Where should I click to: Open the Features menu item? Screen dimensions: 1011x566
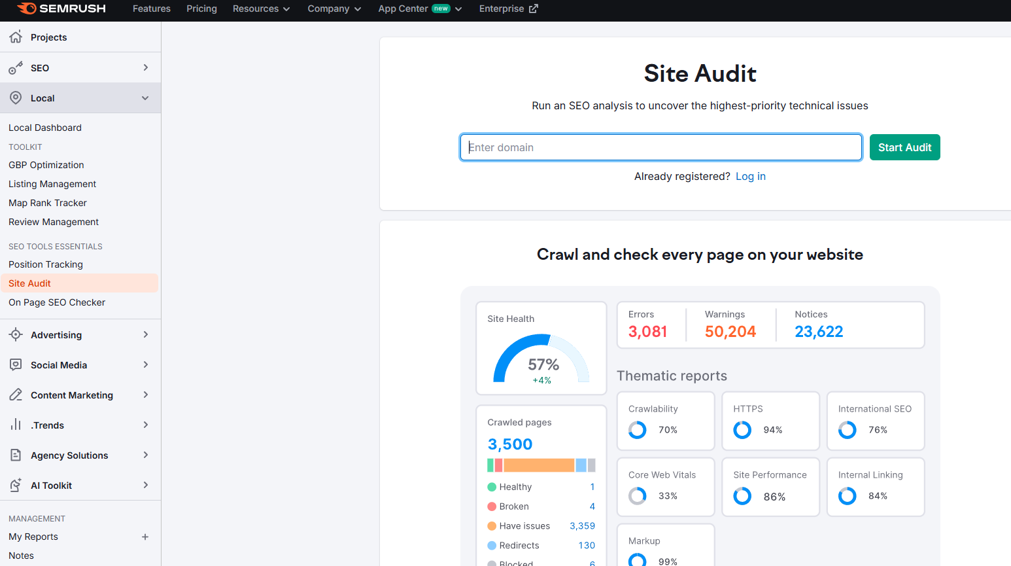pyautogui.click(x=152, y=9)
